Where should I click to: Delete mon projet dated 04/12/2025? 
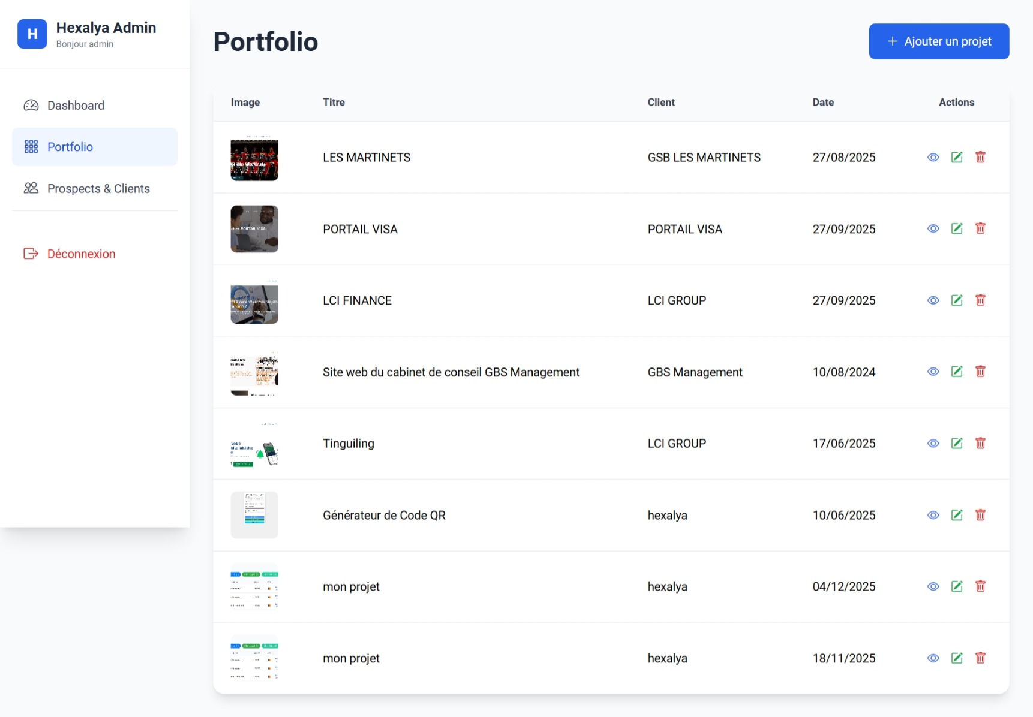980,586
